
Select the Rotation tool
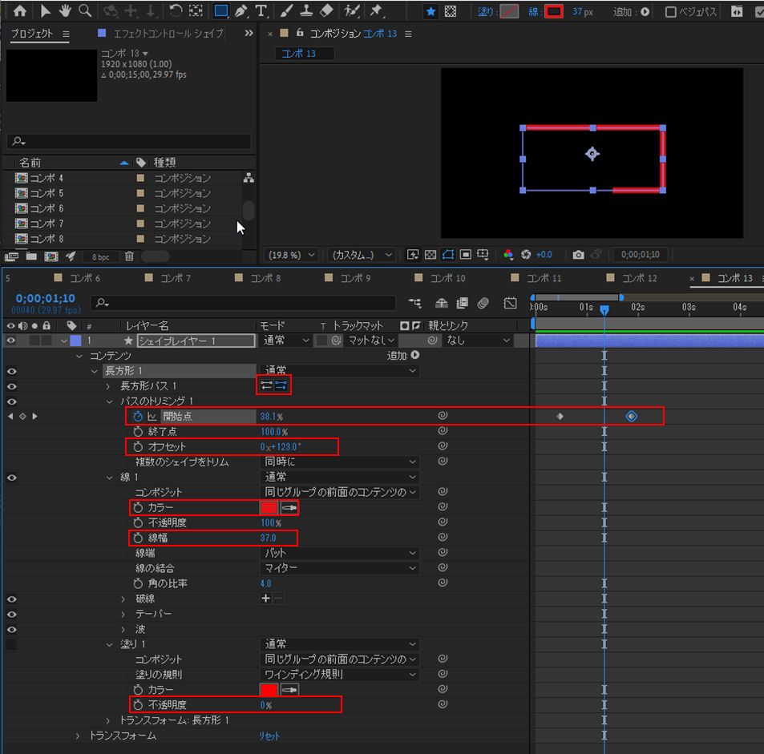(x=176, y=10)
